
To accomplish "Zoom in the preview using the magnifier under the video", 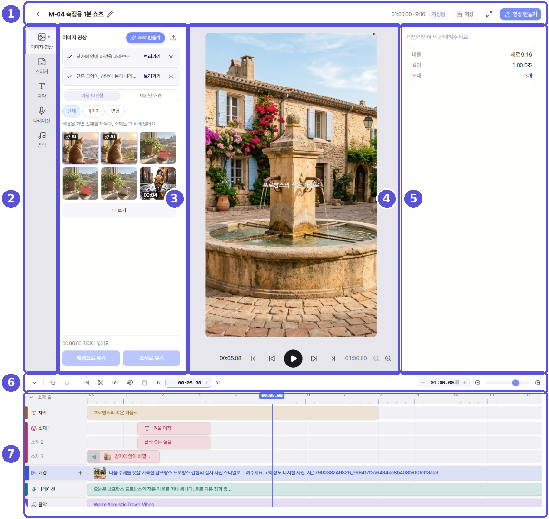I will point(388,358).
